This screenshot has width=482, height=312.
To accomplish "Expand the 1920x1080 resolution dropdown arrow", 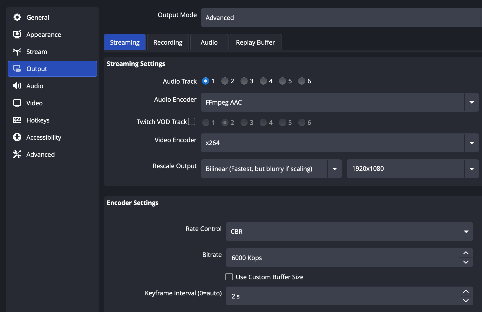I will click(472, 169).
